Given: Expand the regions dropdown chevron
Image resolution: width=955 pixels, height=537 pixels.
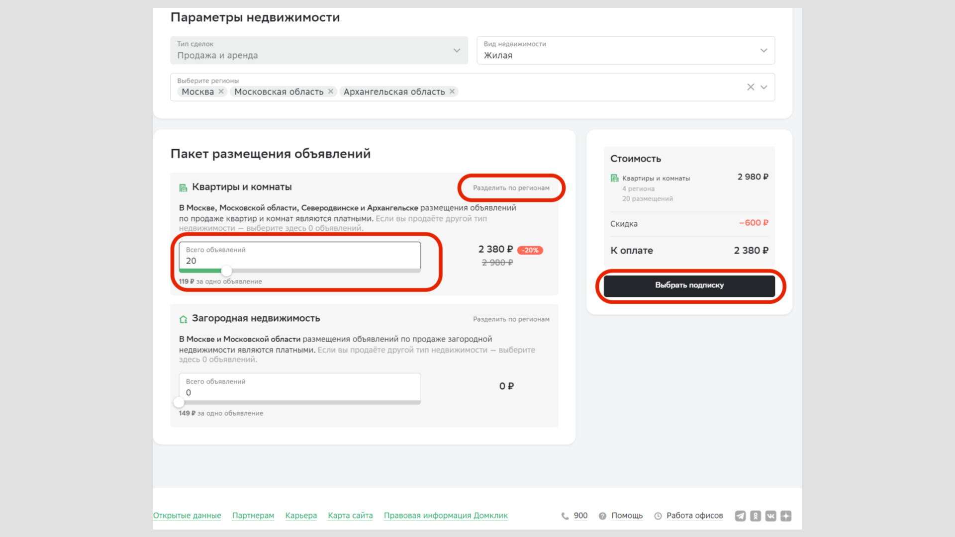Looking at the screenshot, I should (764, 87).
